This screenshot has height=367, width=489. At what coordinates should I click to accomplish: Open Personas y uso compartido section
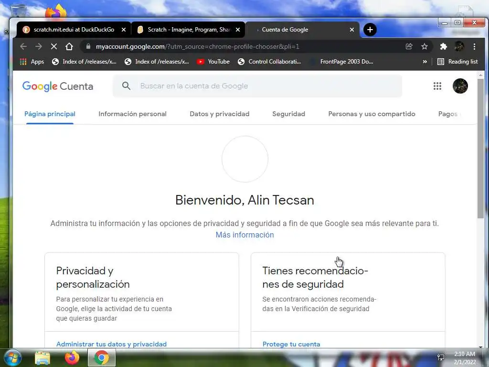point(372,114)
